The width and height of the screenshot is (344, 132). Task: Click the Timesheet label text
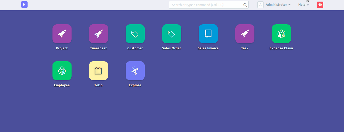(x=98, y=48)
